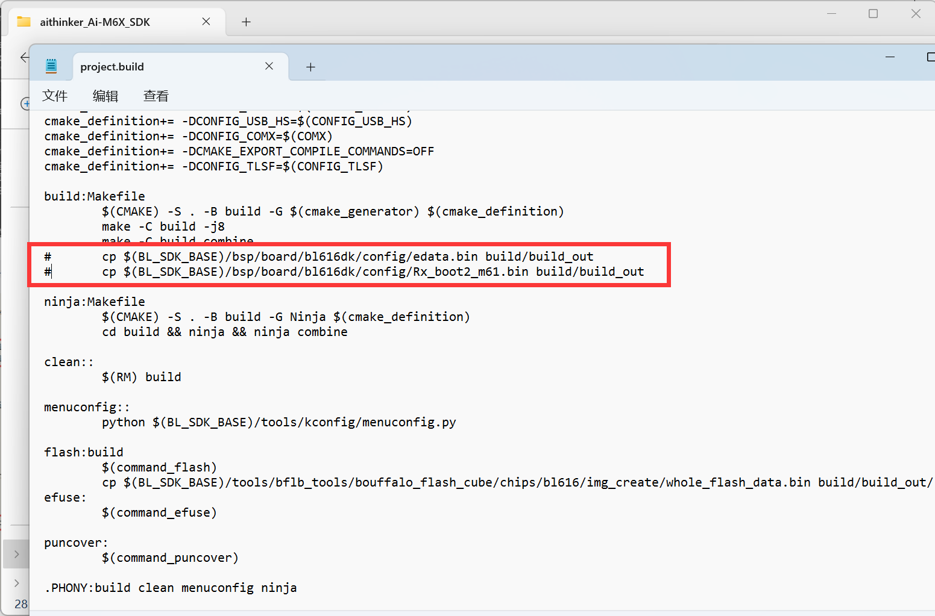Maximize the Notepad window
Viewport: 935px width, 616px height.
(930, 57)
